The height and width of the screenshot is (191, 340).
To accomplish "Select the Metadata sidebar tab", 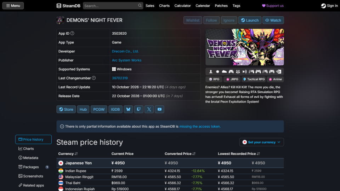I will click(33, 158).
